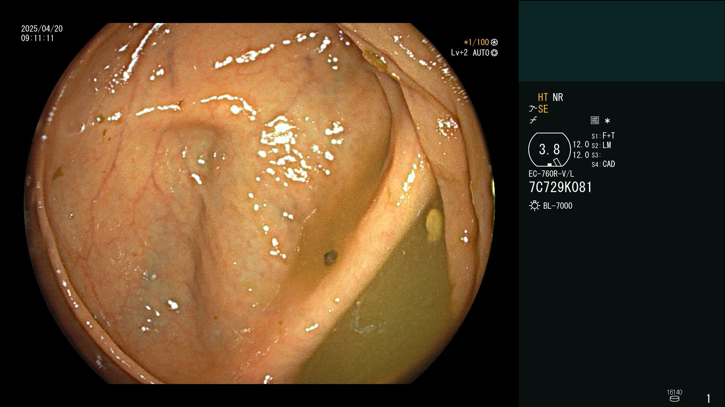Click the dark teal patient info panel
Screen dimensions: 725x407
622,41
